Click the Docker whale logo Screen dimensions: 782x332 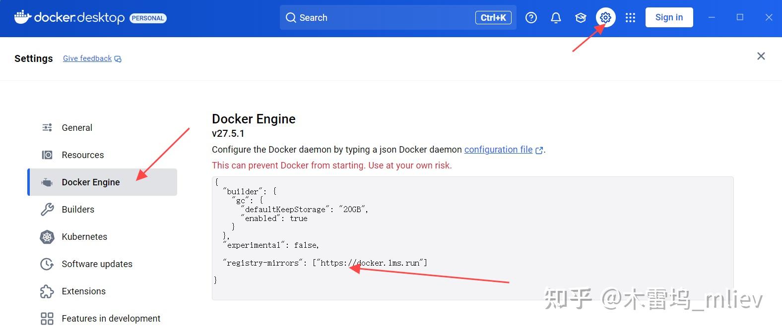tap(23, 17)
